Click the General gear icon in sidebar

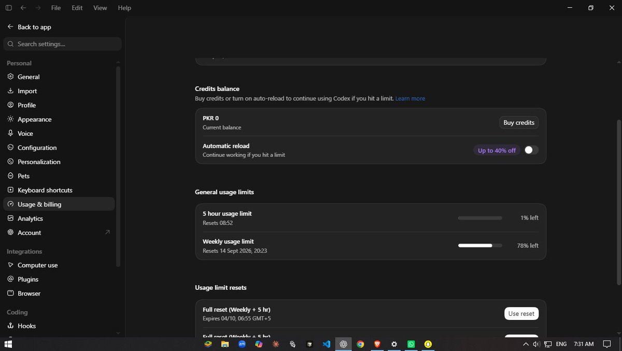click(10, 77)
